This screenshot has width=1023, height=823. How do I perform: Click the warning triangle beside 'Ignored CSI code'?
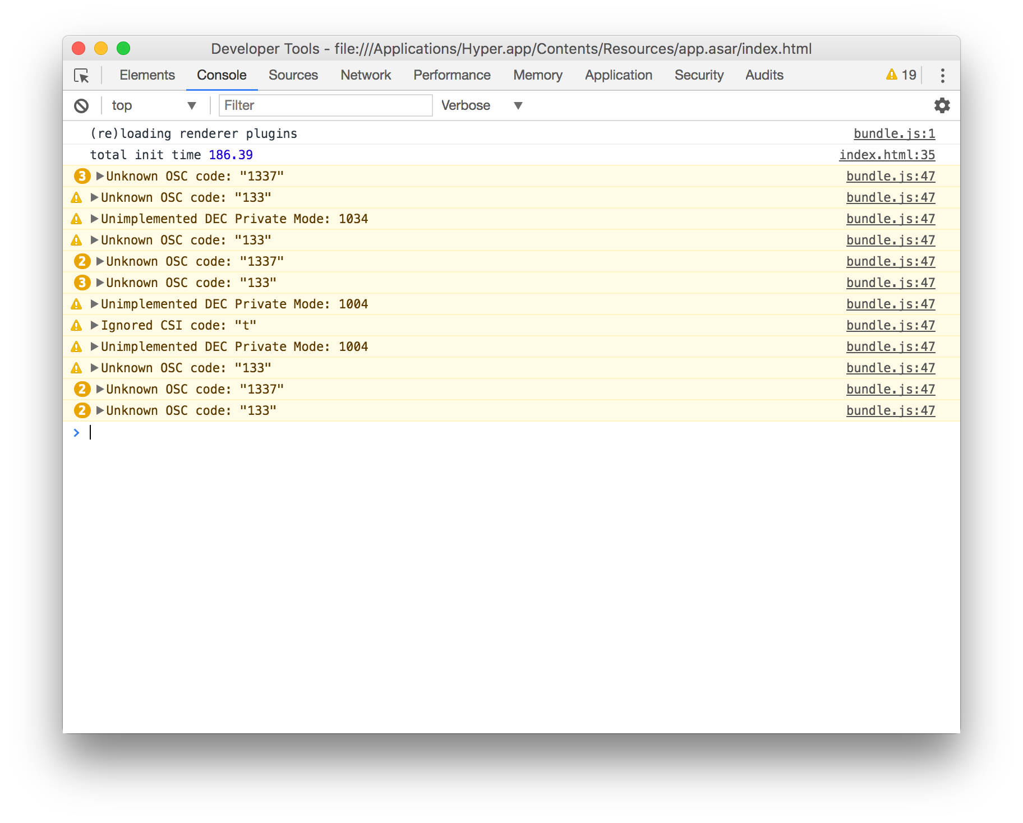77,325
